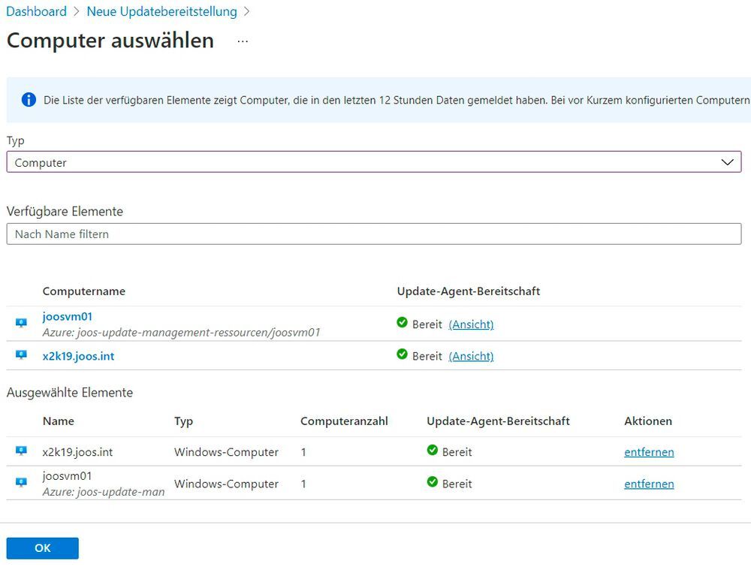Open Ansicht link for joosvm01
Image resolution: width=751 pixels, height=570 pixels.
point(472,324)
